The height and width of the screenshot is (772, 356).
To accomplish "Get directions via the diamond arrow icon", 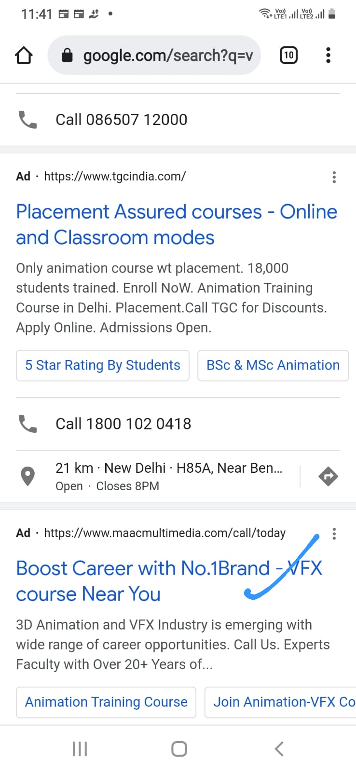I will click(x=329, y=476).
